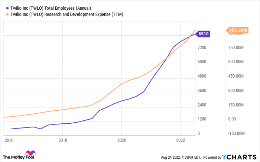The width and height of the screenshot is (260, 162).
Task: Click the 750.00M expense axis tick
Action: [236, 48]
